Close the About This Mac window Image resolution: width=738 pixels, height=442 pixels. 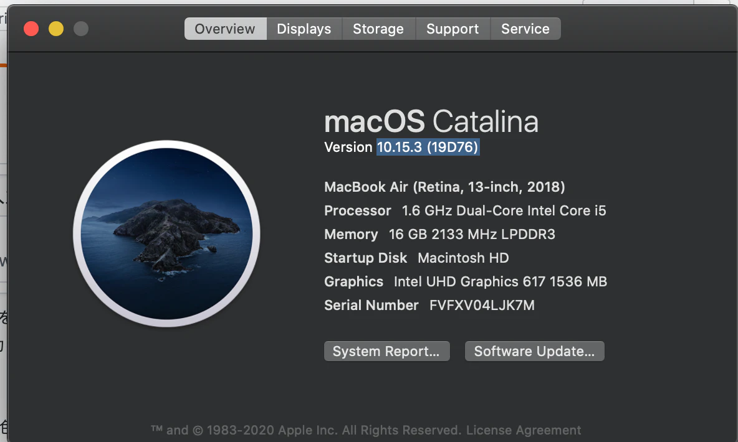point(31,29)
